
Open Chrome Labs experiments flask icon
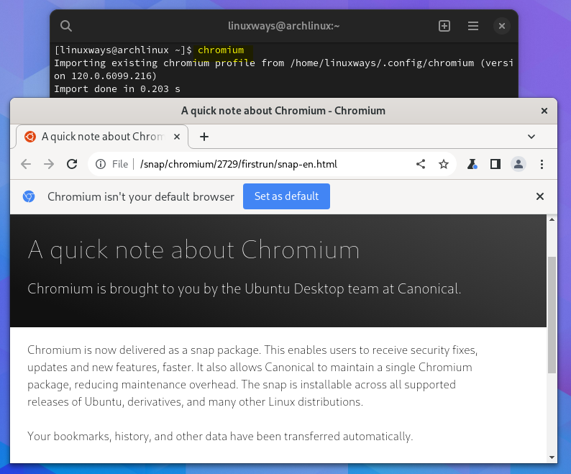[472, 164]
